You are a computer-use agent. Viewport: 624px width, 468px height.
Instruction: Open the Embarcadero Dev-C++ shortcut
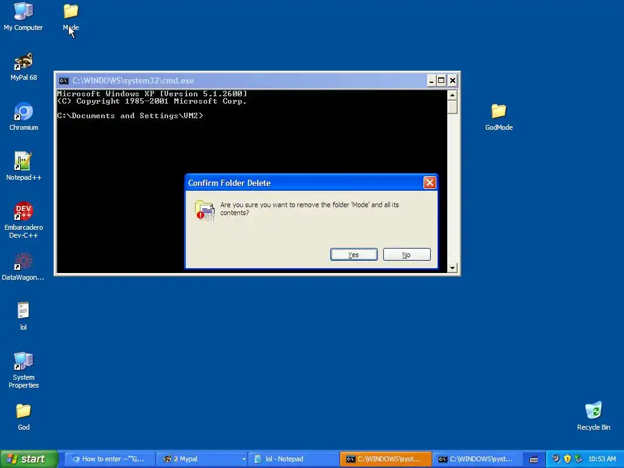pos(24,220)
